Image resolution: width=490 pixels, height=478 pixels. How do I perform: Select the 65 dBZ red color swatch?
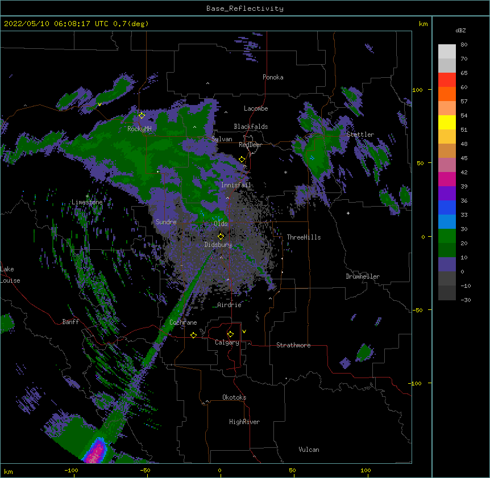[447, 79]
